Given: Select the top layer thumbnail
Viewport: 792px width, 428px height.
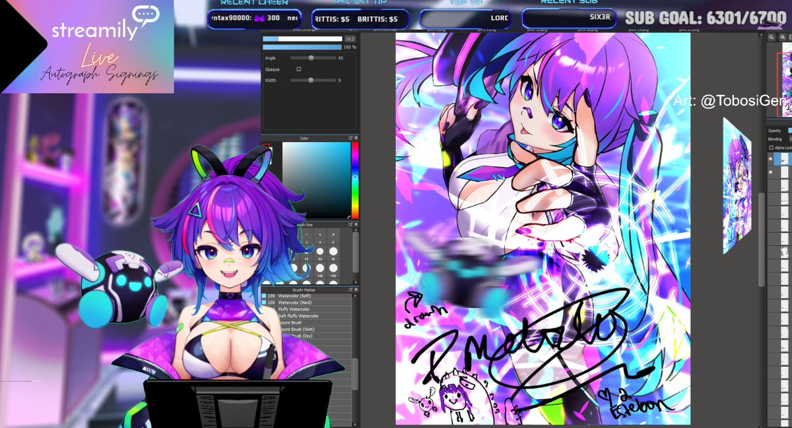Looking at the screenshot, I should (x=785, y=159).
